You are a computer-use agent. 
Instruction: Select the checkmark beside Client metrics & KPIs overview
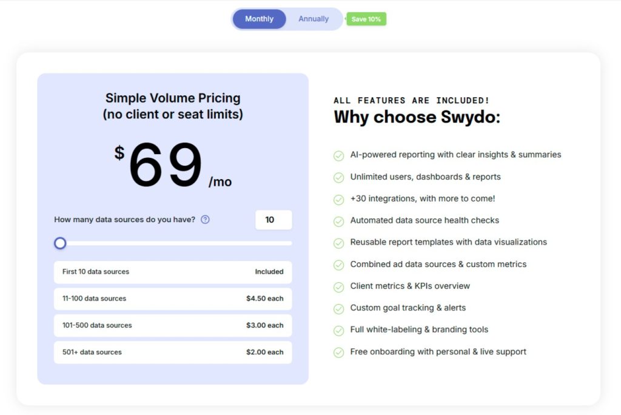click(x=338, y=286)
